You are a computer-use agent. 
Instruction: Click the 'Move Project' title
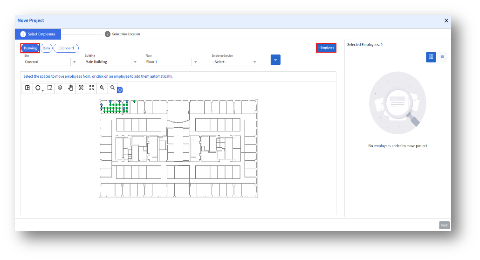coord(31,21)
